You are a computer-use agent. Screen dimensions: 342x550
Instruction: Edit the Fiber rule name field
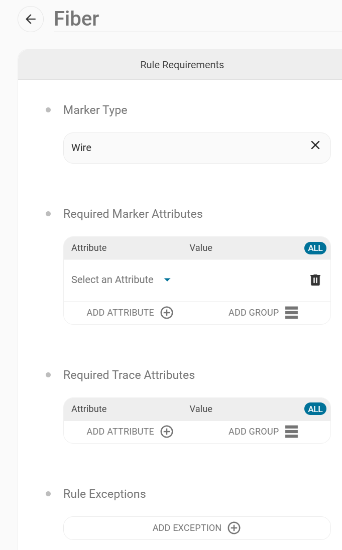click(198, 19)
